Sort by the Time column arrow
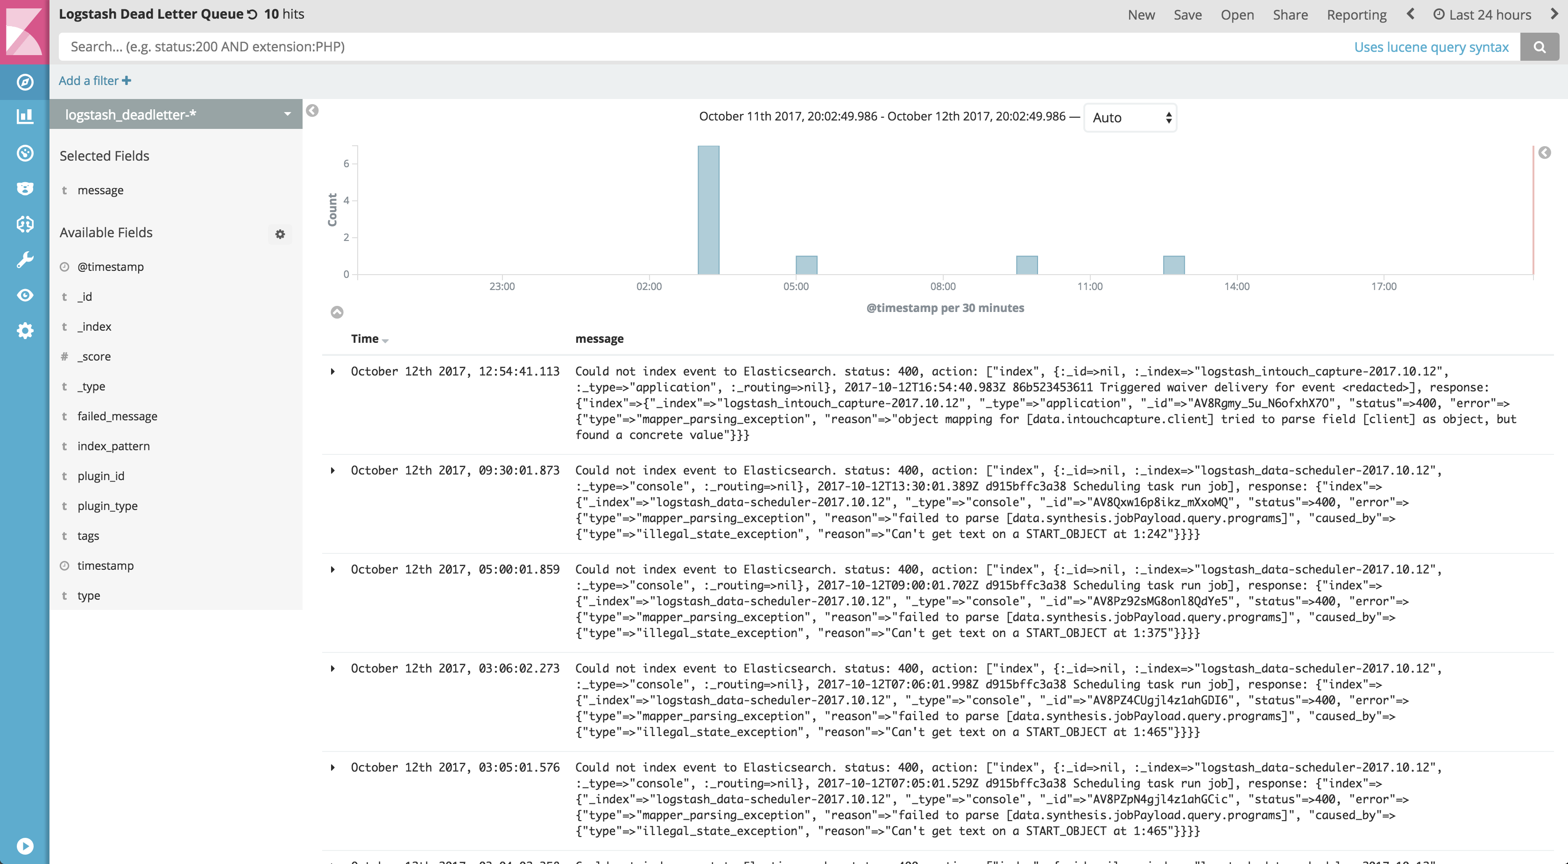Screen dimensions: 1568x864 [x=385, y=340]
